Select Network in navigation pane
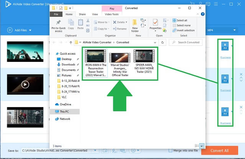This screenshot has height=159, width=245. point(63,119)
